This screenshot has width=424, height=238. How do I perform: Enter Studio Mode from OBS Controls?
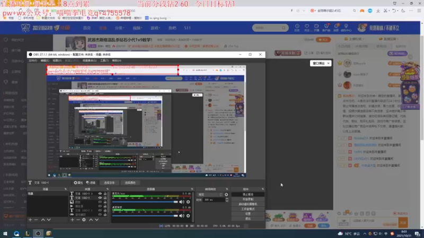(248, 209)
